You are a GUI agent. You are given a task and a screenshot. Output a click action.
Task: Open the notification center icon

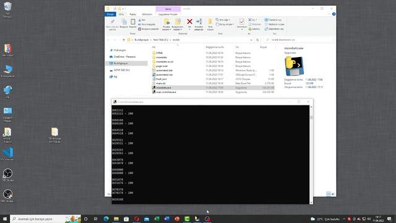389,219
